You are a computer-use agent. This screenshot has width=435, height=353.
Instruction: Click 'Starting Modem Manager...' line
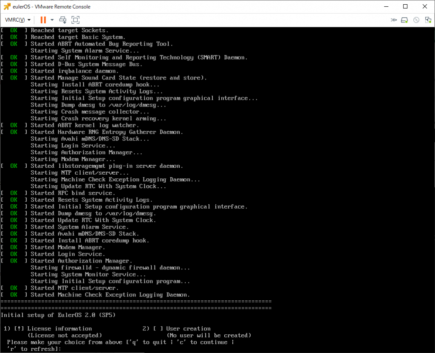point(73,159)
